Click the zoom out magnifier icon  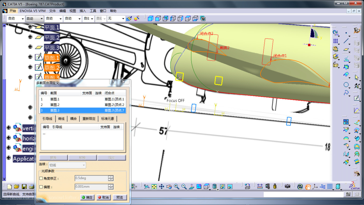184,186
